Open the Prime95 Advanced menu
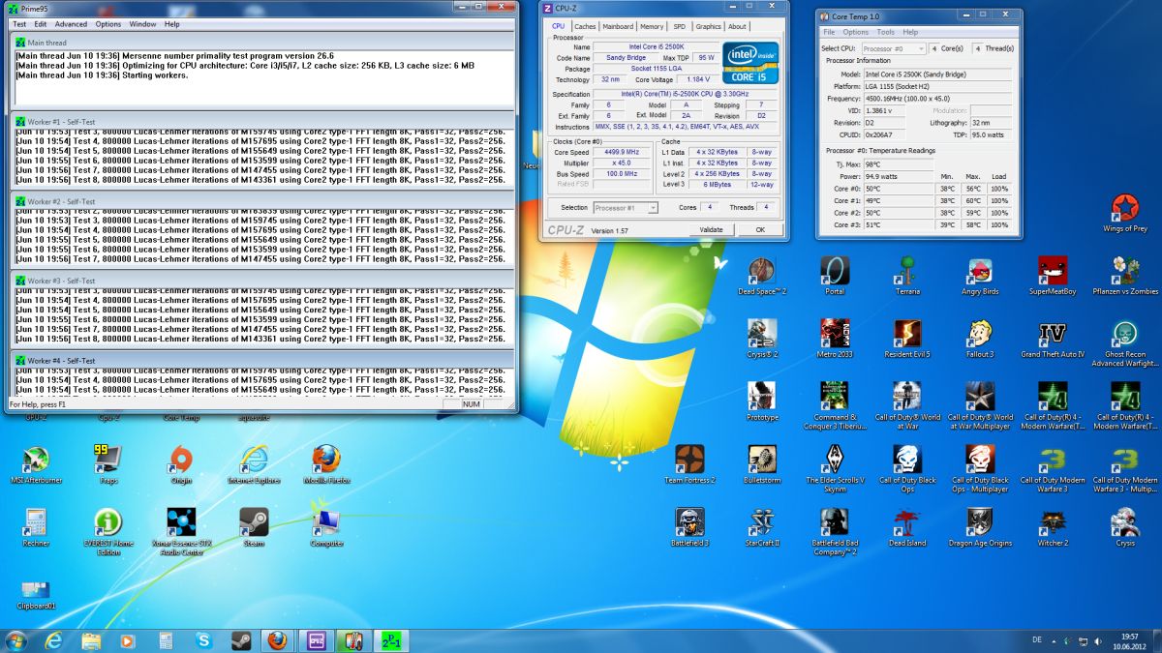 [x=71, y=23]
